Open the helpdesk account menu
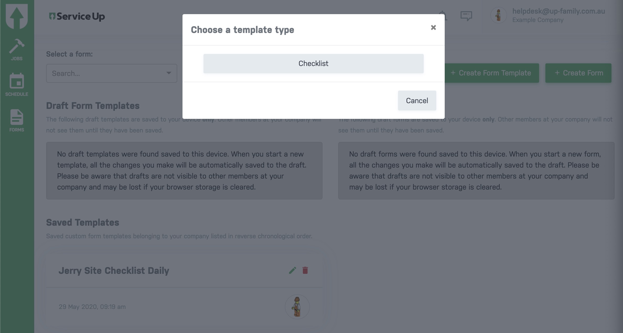Viewport: 623px width, 333px height. coord(558,15)
